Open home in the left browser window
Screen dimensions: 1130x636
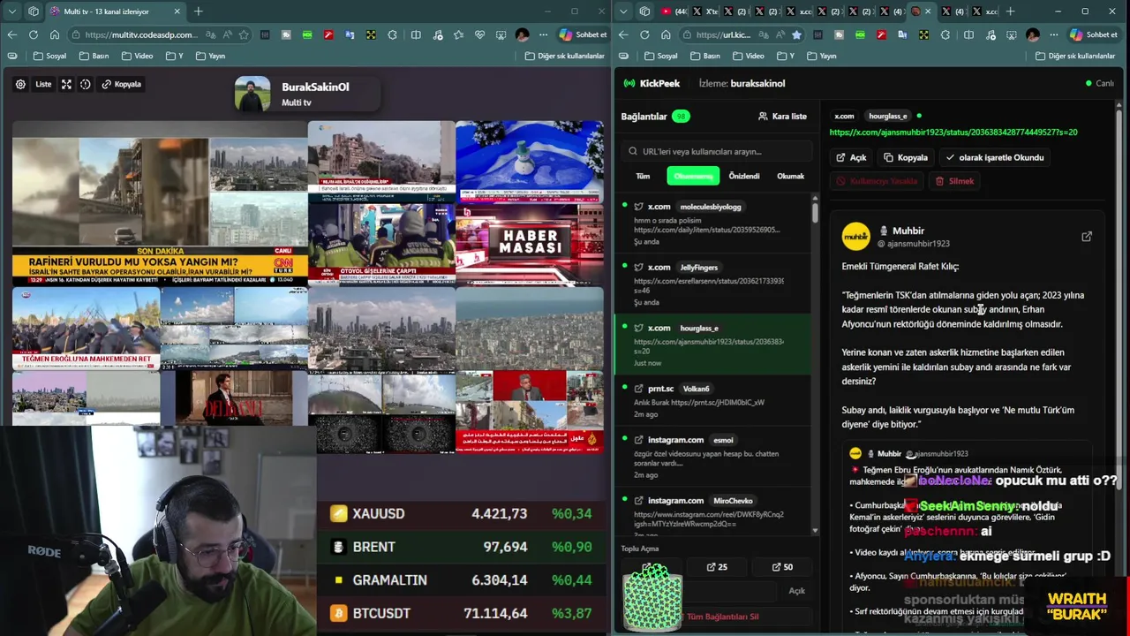click(54, 34)
